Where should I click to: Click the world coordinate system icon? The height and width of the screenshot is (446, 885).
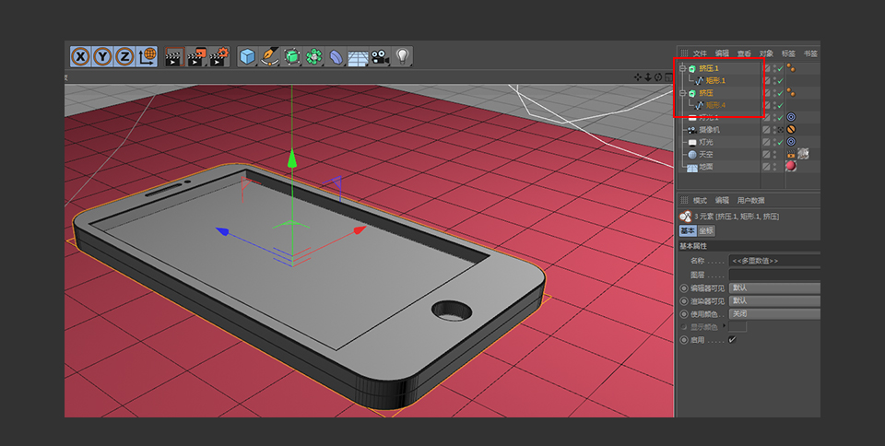(147, 57)
